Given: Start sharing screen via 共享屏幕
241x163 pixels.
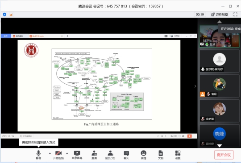Looking at the screenshot, I should (77, 155).
